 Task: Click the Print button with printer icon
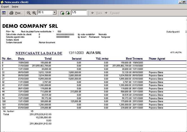coord(16,13)
